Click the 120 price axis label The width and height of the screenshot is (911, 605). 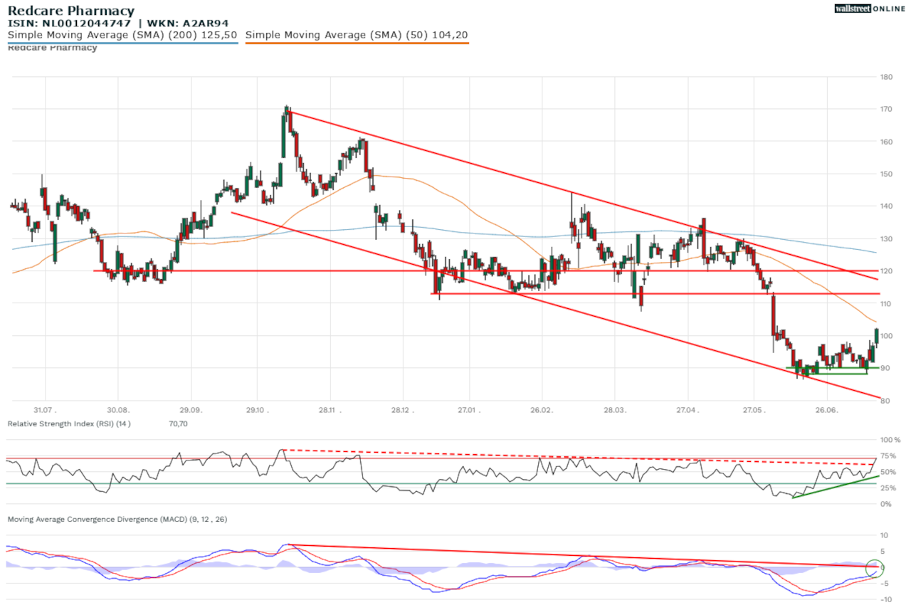coord(887,271)
